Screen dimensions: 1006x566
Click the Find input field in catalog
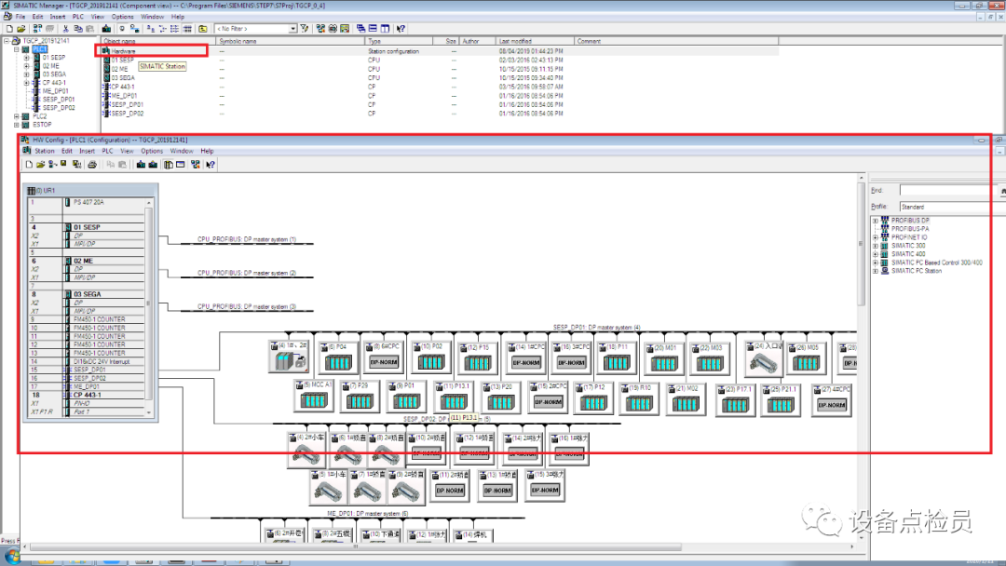(x=951, y=191)
